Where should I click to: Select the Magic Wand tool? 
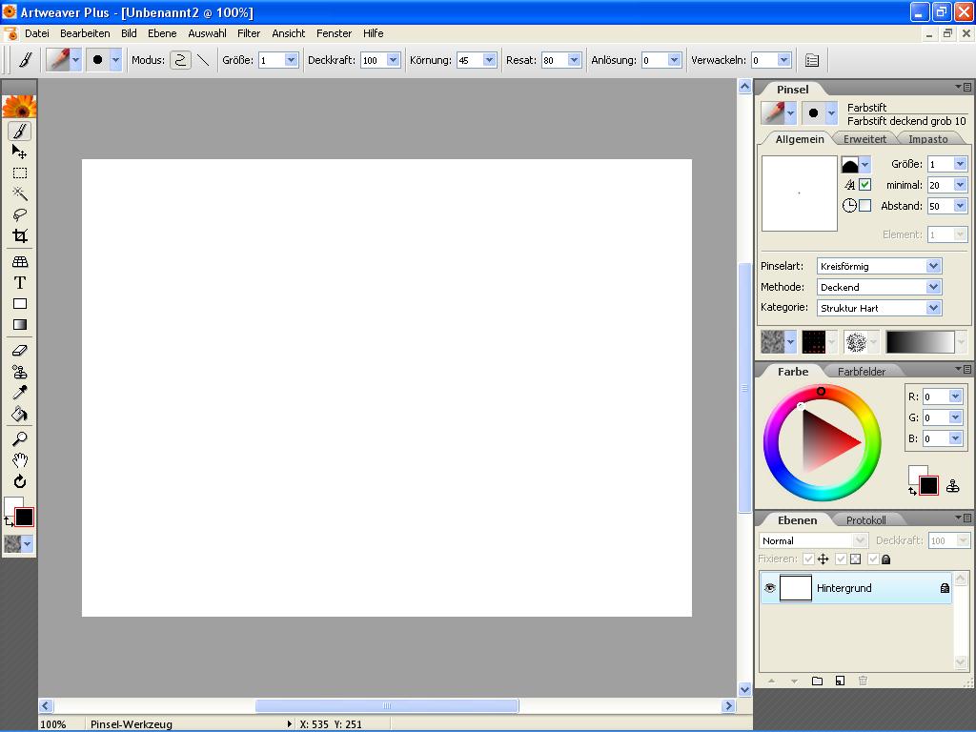(x=20, y=193)
